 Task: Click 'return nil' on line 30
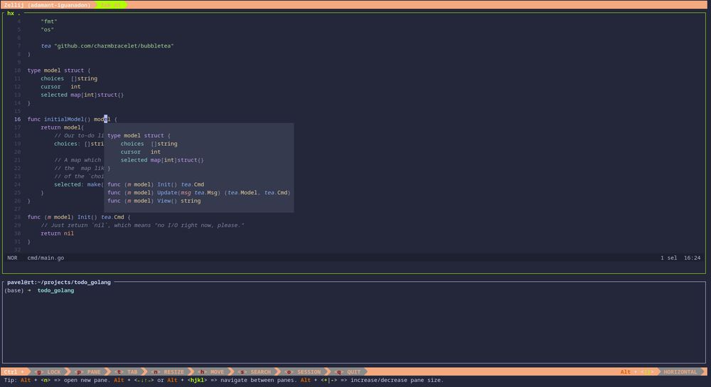point(57,233)
